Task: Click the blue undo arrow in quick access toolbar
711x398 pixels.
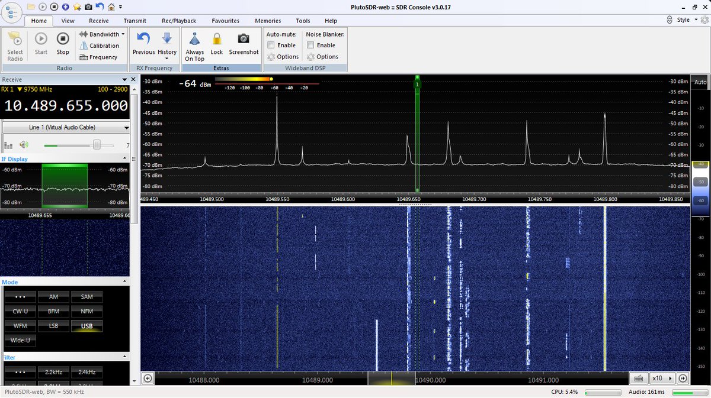Action: click(x=100, y=7)
